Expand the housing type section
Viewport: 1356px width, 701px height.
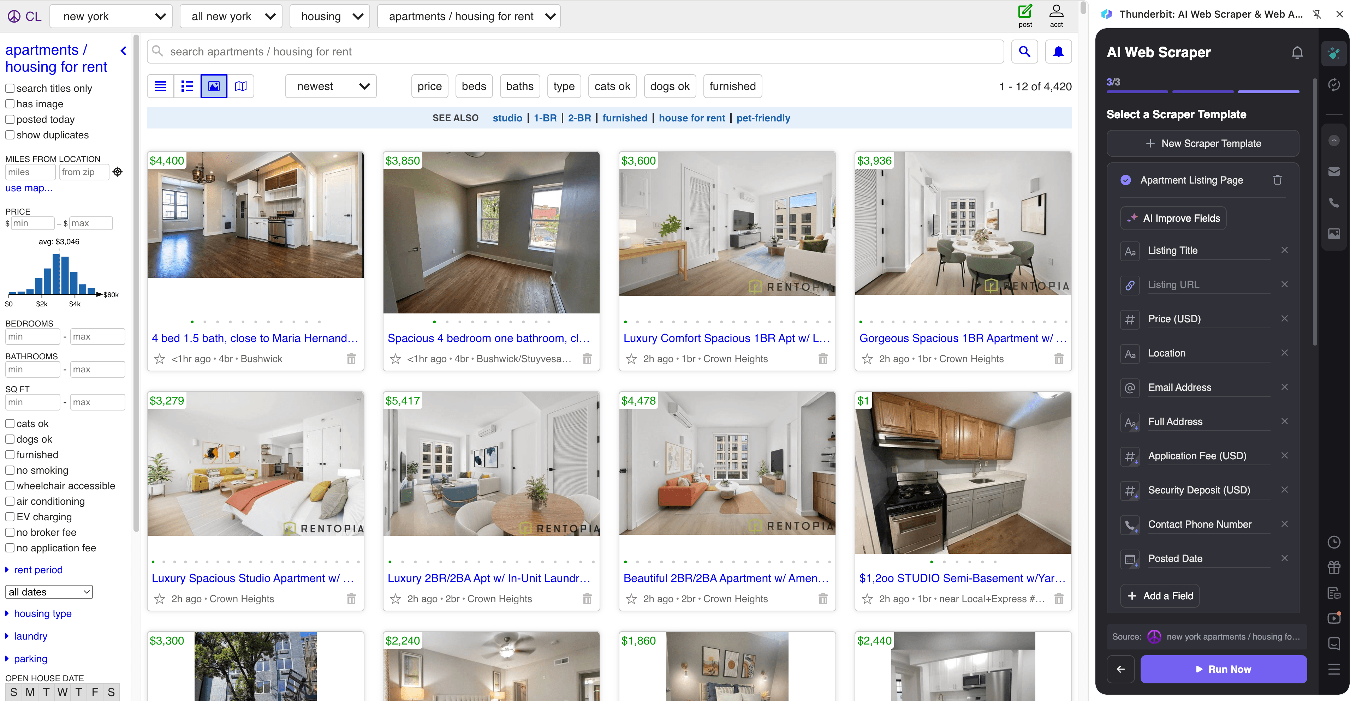click(43, 613)
